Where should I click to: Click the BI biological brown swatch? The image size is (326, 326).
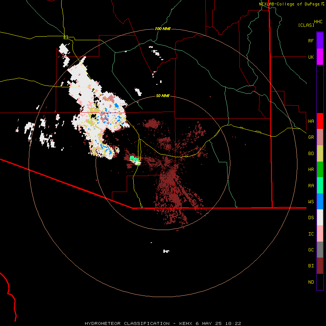[x=320, y=266]
